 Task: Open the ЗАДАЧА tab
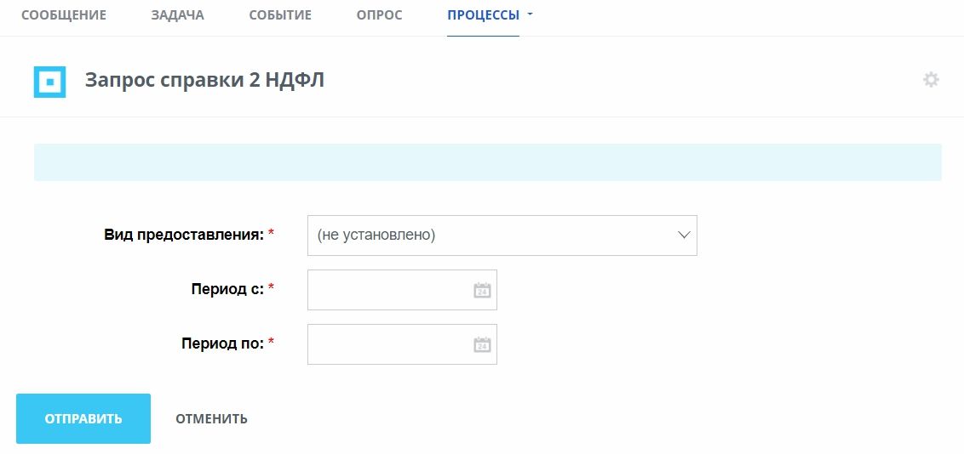point(177,15)
